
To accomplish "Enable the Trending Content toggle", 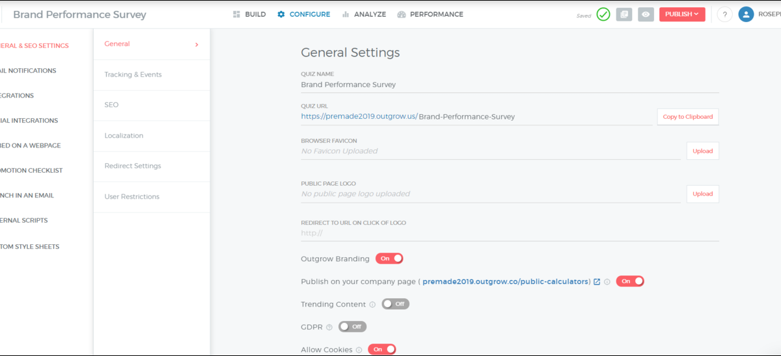I will pos(396,304).
